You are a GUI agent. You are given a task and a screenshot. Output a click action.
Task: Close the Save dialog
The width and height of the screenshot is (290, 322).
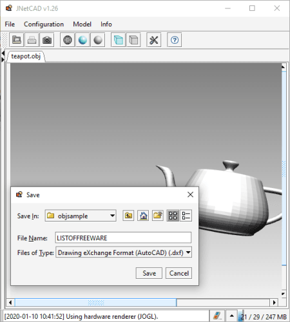pyautogui.click(x=190, y=194)
